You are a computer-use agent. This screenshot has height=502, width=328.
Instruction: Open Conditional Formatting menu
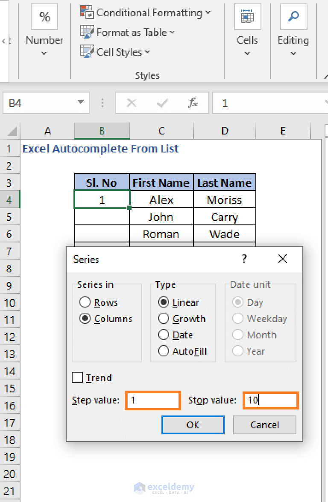pyautogui.click(x=146, y=13)
